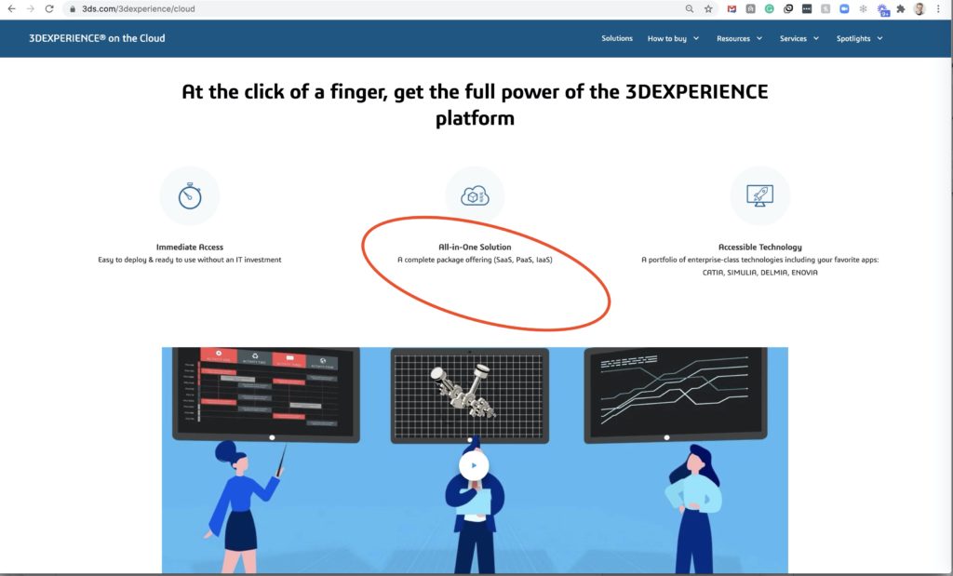Click the grey camera-bag extension icon

751,9
